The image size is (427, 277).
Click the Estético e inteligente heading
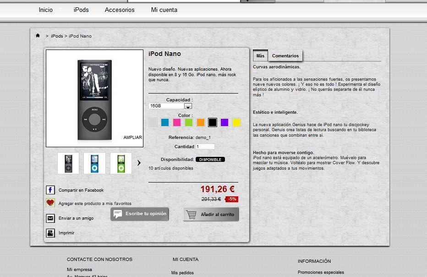click(x=275, y=112)
